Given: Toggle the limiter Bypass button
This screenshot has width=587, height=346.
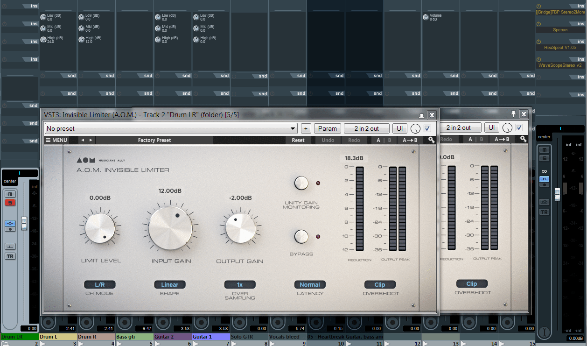Looking at the screenshot, I should tap(301, 237).
